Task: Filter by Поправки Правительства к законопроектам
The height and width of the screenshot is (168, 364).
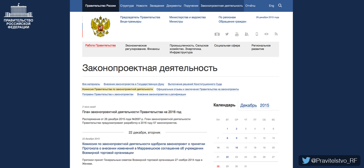Action: tap(108, 94)
